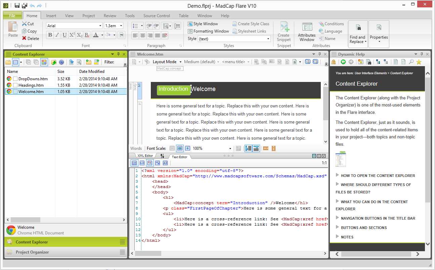Viewport: 435px width, 270px height.
Task: Click the Content Explorer screenshot thumbnail in help
Action: [x=341, y=159]
